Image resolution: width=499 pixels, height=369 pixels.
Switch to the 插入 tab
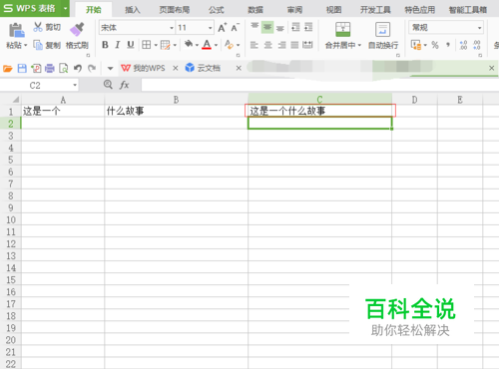133,10
